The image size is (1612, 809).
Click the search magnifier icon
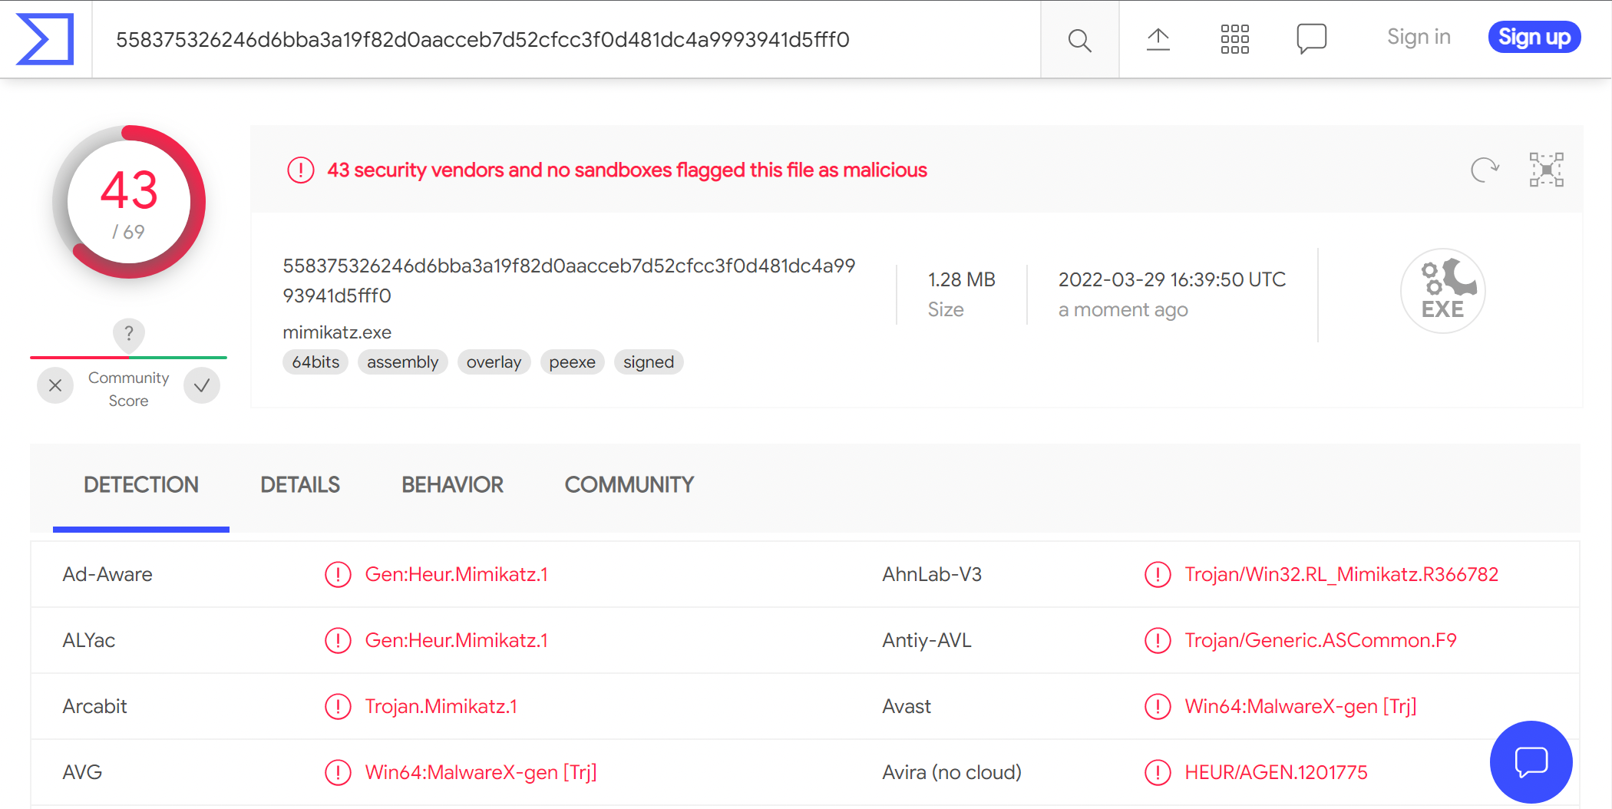coord(1079,40)
